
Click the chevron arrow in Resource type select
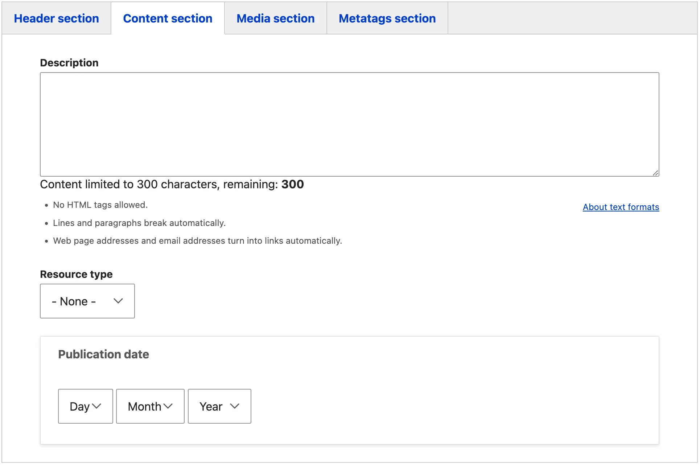click(118, 301)
